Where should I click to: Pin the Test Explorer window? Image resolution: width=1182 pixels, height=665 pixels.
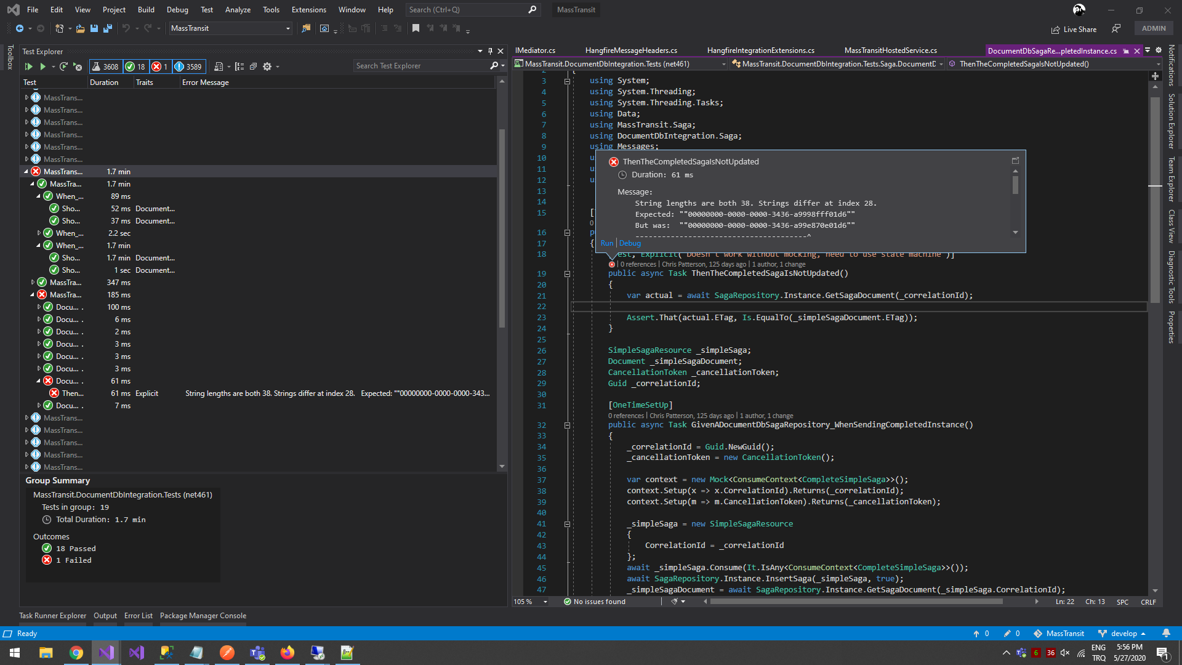(490, 51)
